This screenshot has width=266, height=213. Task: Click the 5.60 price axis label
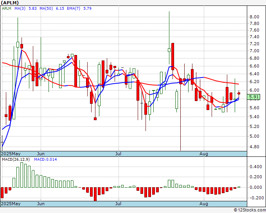click(254, 108)
